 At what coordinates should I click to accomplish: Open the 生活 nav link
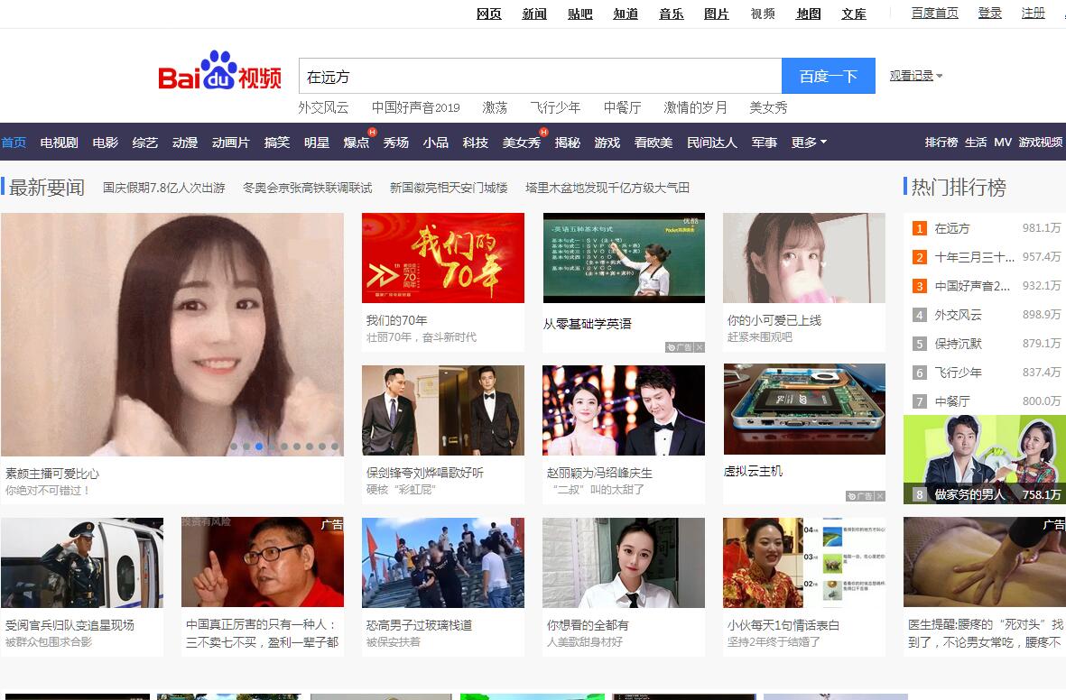(x=976, y=142)
